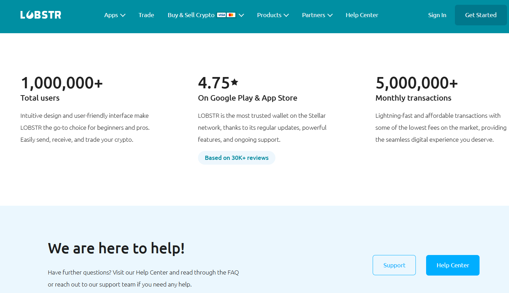Click the Mastercard icon in navigation
Image resolution: width=509 pixels, height=293 pixels.
(231, 15)
